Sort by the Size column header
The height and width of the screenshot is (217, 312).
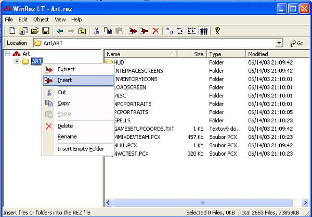pos(191,54)
